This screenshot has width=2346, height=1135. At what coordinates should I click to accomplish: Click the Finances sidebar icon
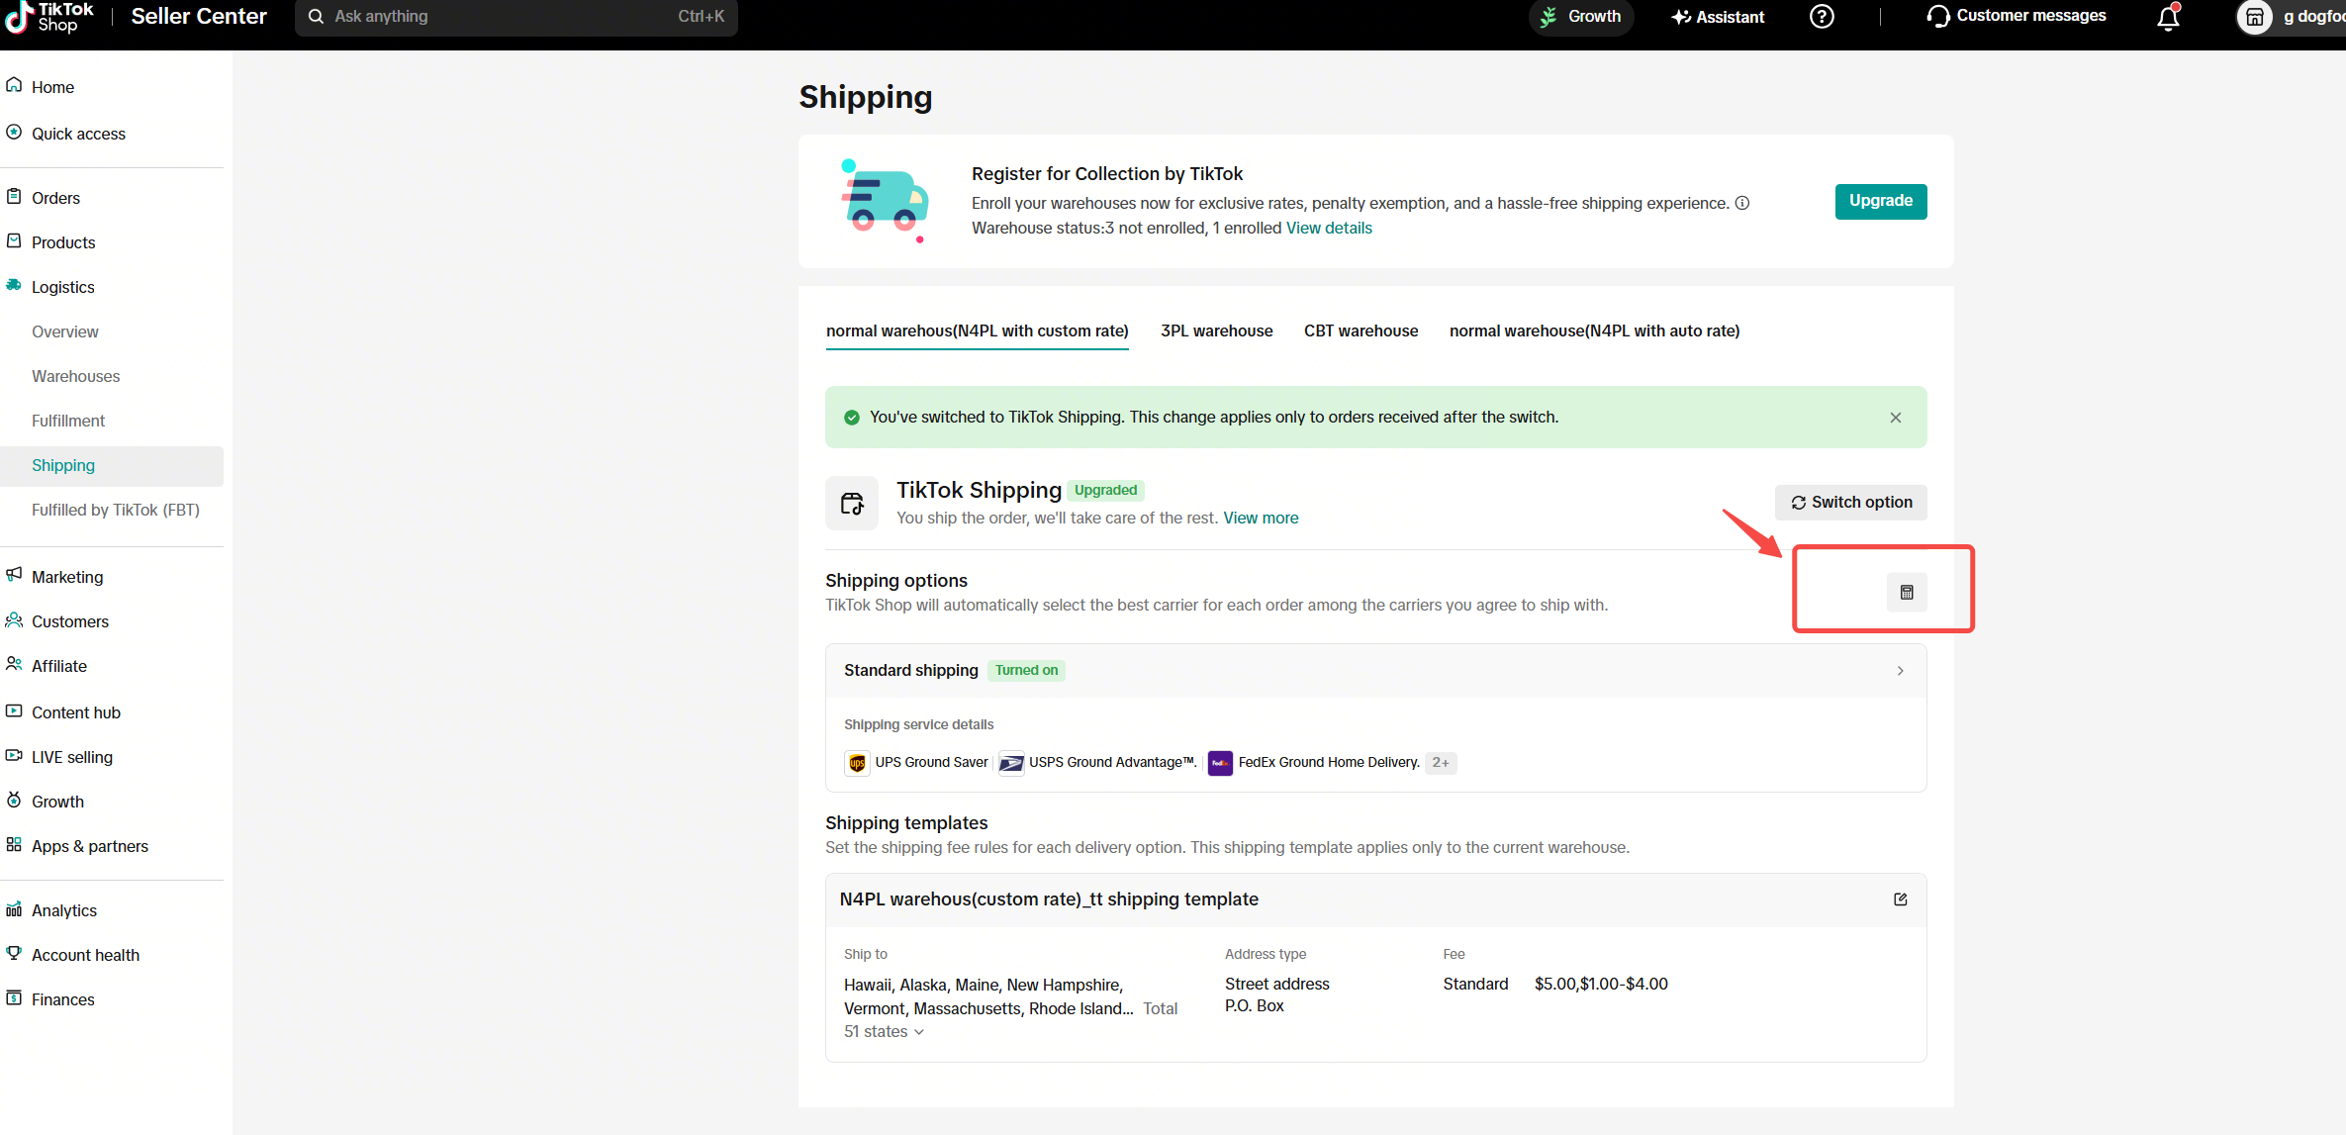(x=14, y=998)
